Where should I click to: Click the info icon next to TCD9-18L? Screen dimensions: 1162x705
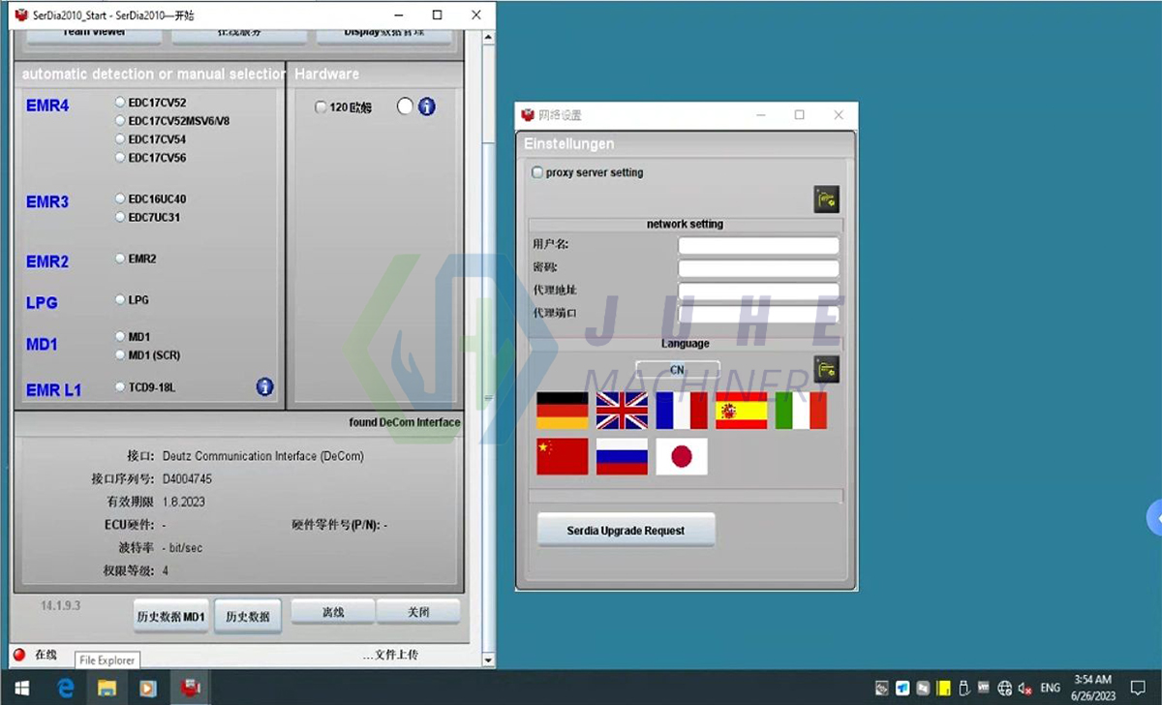click(x=264, y=386)
